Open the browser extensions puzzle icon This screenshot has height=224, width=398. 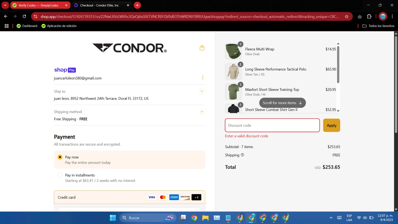369,16
